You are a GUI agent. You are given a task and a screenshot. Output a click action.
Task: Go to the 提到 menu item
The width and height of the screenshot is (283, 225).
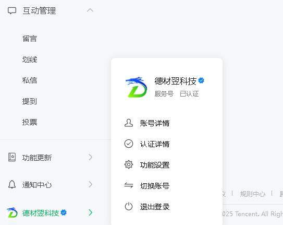[30, 101]
